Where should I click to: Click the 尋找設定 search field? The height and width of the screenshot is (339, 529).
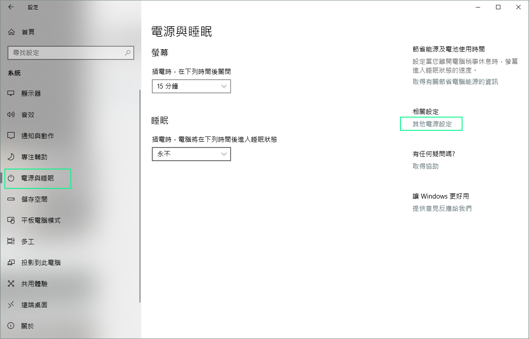coord(66,53)
